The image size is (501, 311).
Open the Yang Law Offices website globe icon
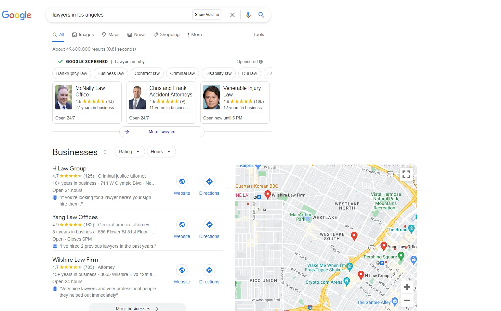click(x=182, y=225)
